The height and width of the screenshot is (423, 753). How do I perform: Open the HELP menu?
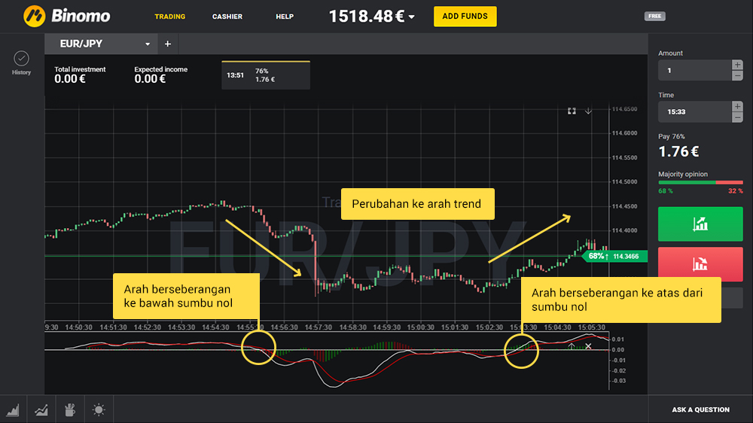[x=285, y=17]
